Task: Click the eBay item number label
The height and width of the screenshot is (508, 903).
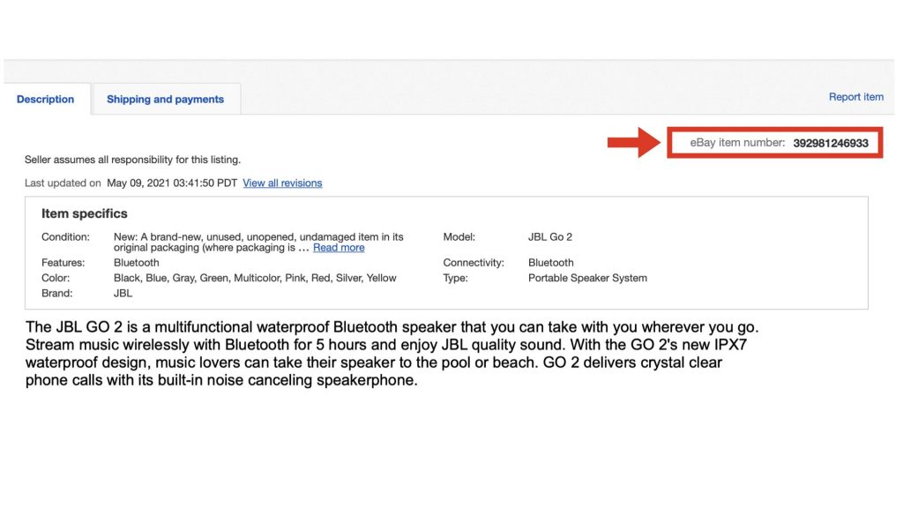Action: pos(737,143)
